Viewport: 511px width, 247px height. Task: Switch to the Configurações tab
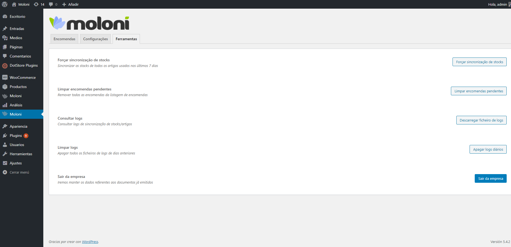pos(96,39)
